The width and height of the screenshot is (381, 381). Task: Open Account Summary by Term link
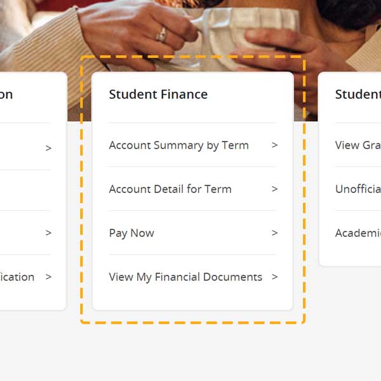[x=178, y=145]
